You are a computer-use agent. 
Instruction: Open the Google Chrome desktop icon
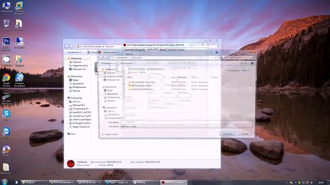[x=6, y=80]
